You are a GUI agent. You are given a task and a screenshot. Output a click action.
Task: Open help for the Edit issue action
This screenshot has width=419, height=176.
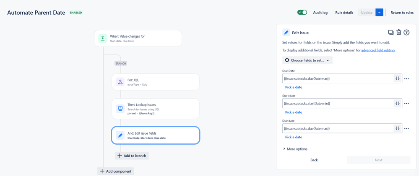[x=406, y=33]
